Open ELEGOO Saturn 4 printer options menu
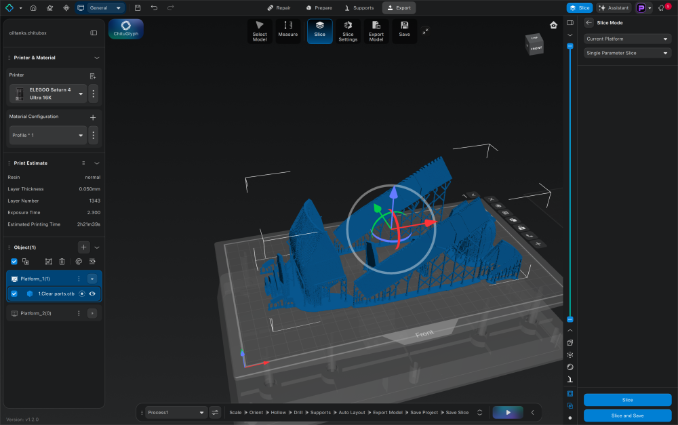678x425 pixels. (x=94, y=94)
